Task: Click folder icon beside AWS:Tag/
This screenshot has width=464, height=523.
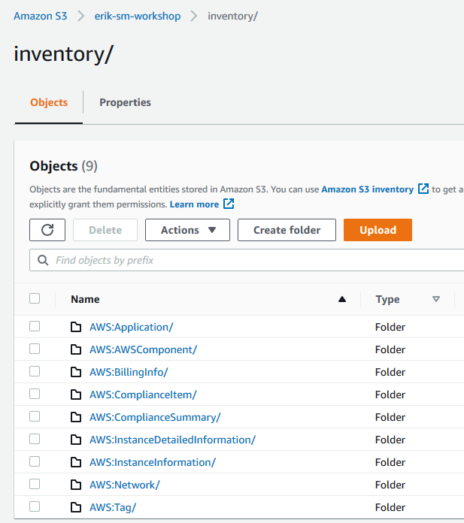Action: click(76, 507)
